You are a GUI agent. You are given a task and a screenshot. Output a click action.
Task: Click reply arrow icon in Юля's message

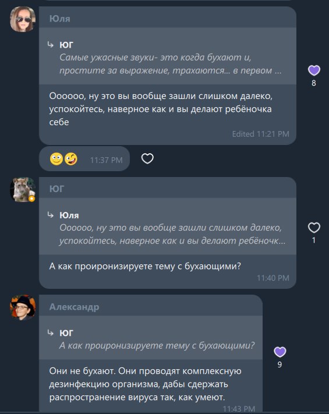(51, 45)
